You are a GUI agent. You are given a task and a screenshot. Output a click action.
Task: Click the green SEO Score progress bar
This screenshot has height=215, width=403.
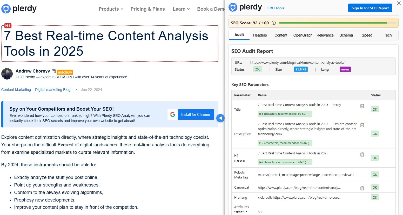335,23
